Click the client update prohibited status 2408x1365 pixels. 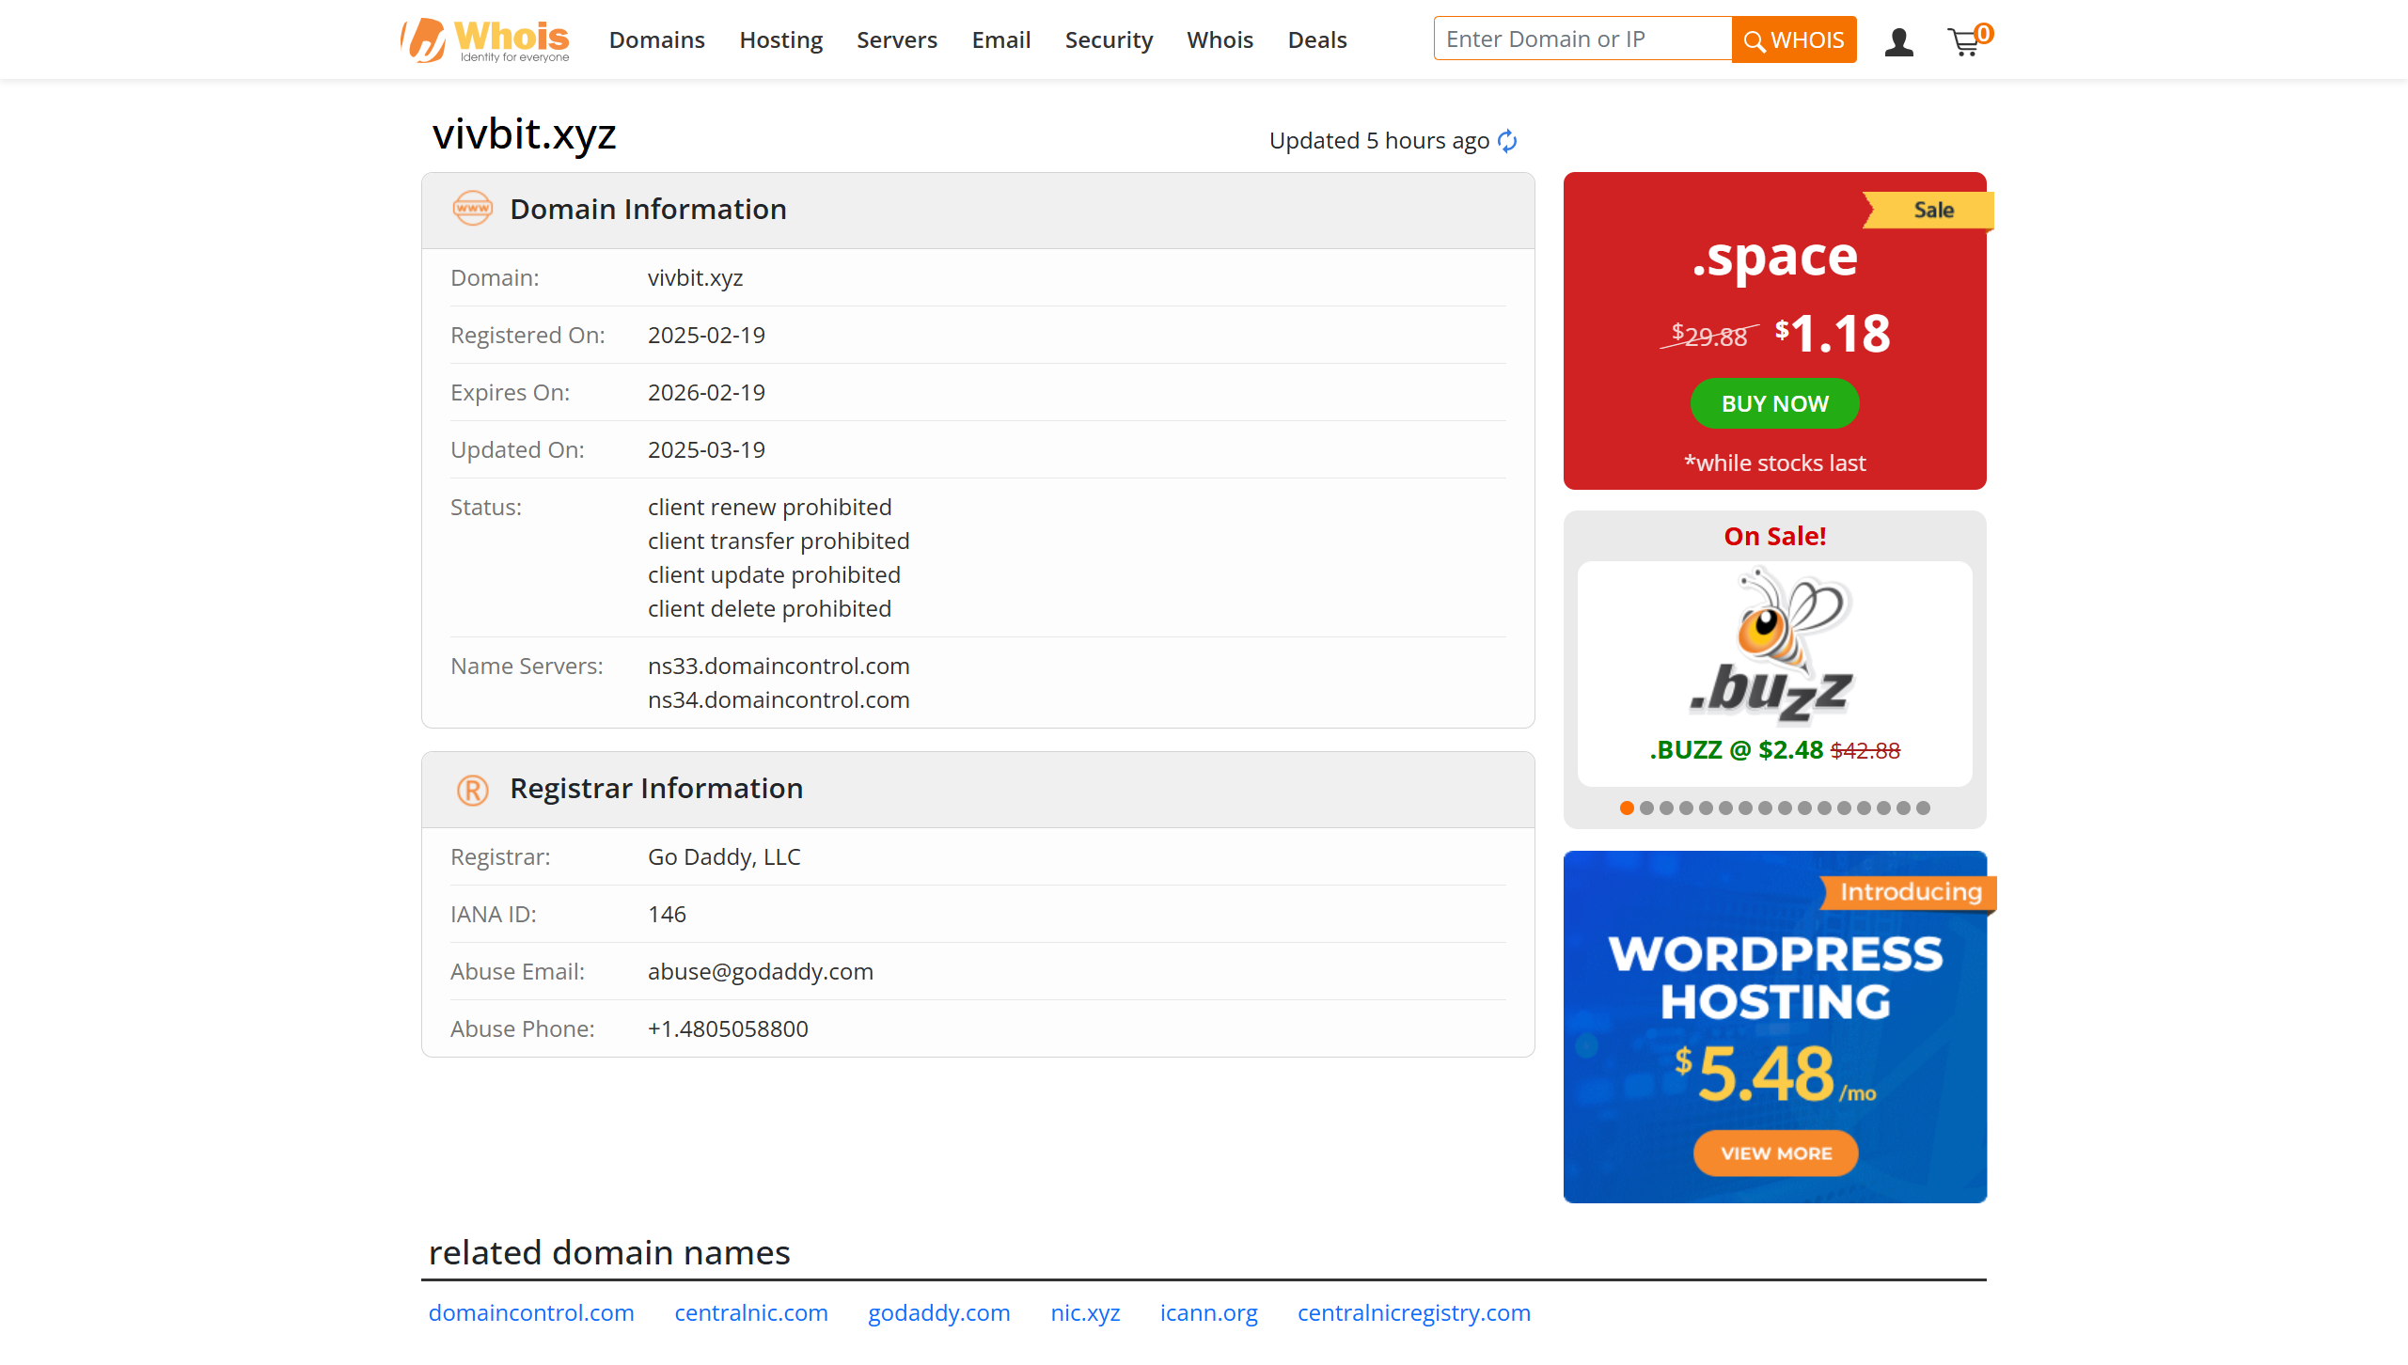(774, 574)
